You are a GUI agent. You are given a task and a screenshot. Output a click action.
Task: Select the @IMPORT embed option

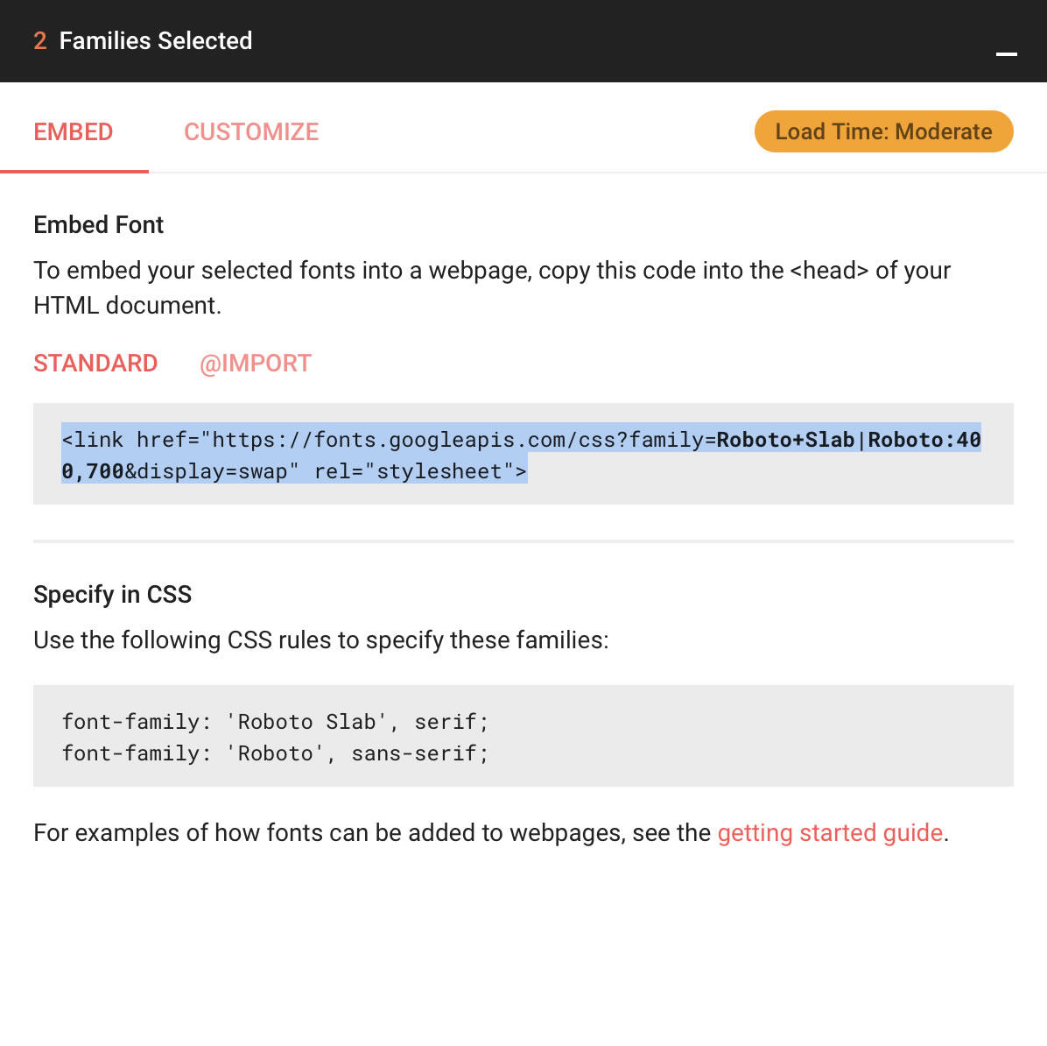pos(256,363)
